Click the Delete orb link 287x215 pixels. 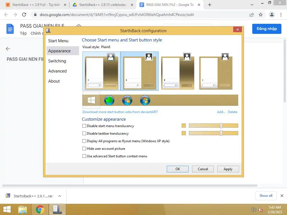[x=232, y=112]
